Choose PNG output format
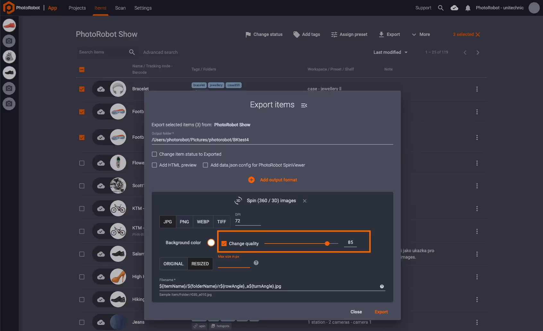Image resolution: width=543 pixels, height=331 pixels. [184, 222]
